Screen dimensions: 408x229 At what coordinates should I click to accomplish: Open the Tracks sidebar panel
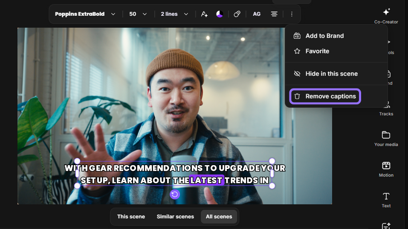[386, 109]
